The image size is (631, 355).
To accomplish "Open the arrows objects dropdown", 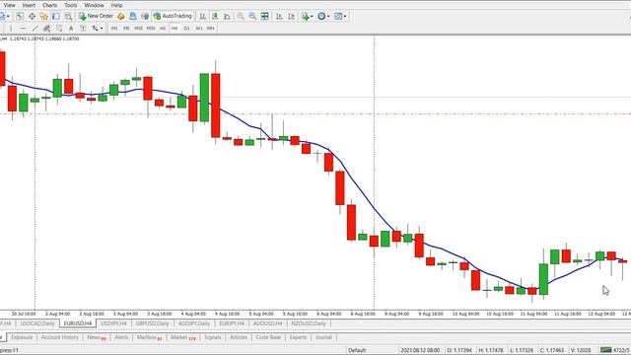I will (98, 29).
